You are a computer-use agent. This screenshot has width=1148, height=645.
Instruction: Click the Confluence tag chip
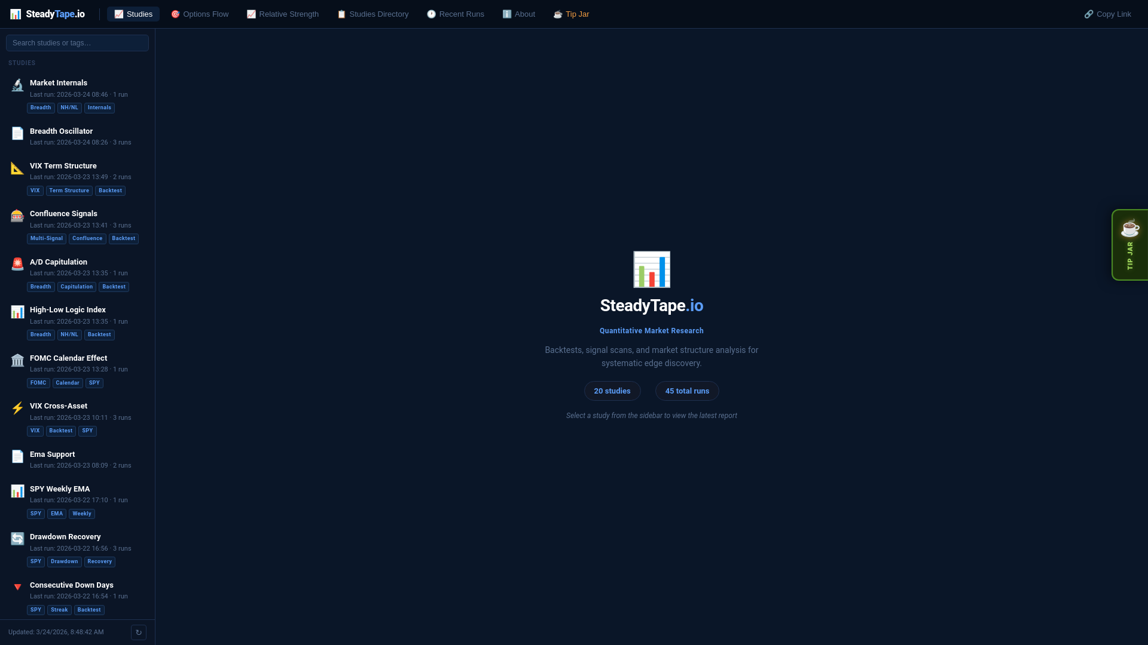pyautogui.click(x=87, y=239)
